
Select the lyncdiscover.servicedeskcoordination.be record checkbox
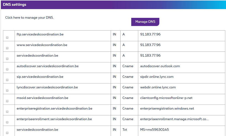click(x=7, y=90)
